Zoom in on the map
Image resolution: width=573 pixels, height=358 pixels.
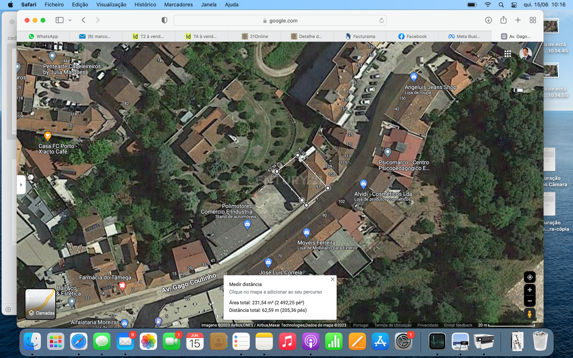click(x=530, y=290)
